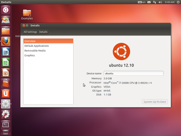Open the network connections indicator
This screenshot has height=136, width=181.
154,2
